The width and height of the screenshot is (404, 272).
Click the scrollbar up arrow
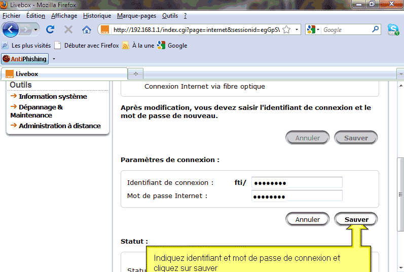pyautogui.click(x=400, y=86)
